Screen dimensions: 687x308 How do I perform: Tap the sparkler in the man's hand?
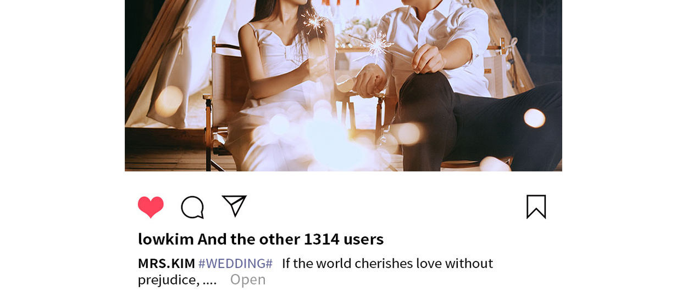(x=376, y=46)
